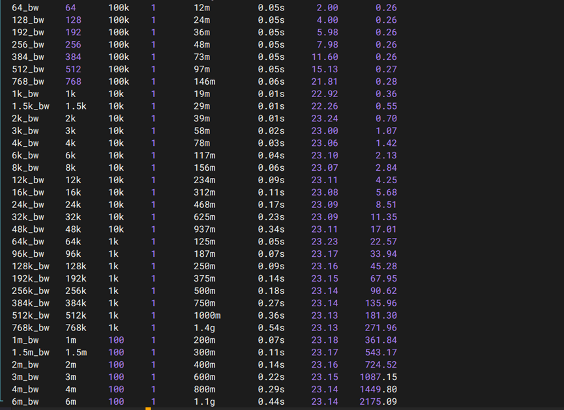This screenshot has width=564, height=410.
Task: Click the 146m size value
Action: [x=205, y=81]
